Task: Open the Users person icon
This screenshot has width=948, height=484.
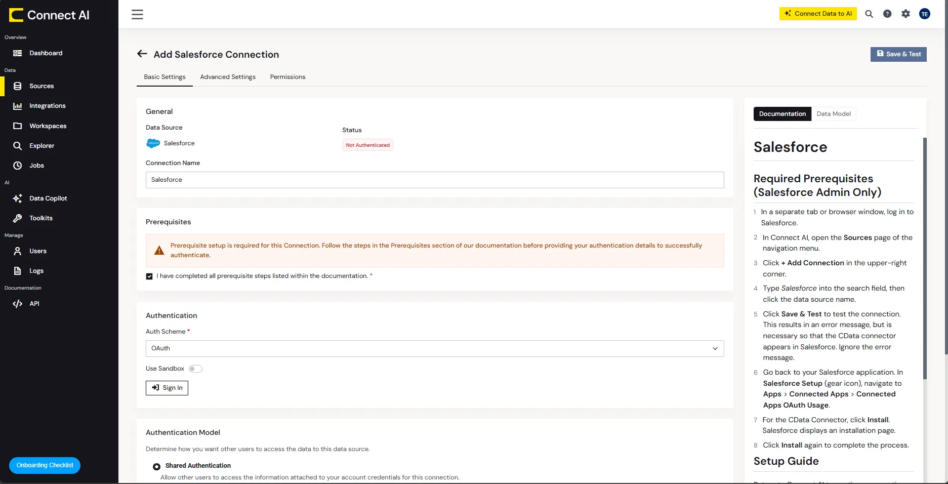Action: 18,251
